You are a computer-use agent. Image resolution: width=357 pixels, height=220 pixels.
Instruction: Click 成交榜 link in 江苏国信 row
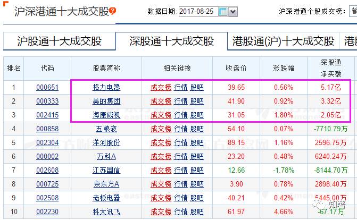tap(161, 171)
